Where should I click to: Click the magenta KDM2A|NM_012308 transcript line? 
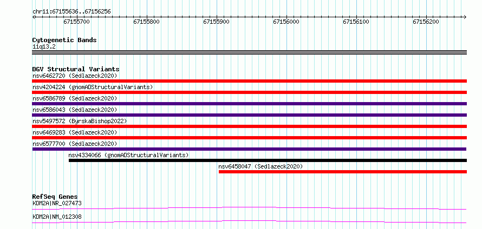pyautogui.click(x=249, y=221)
